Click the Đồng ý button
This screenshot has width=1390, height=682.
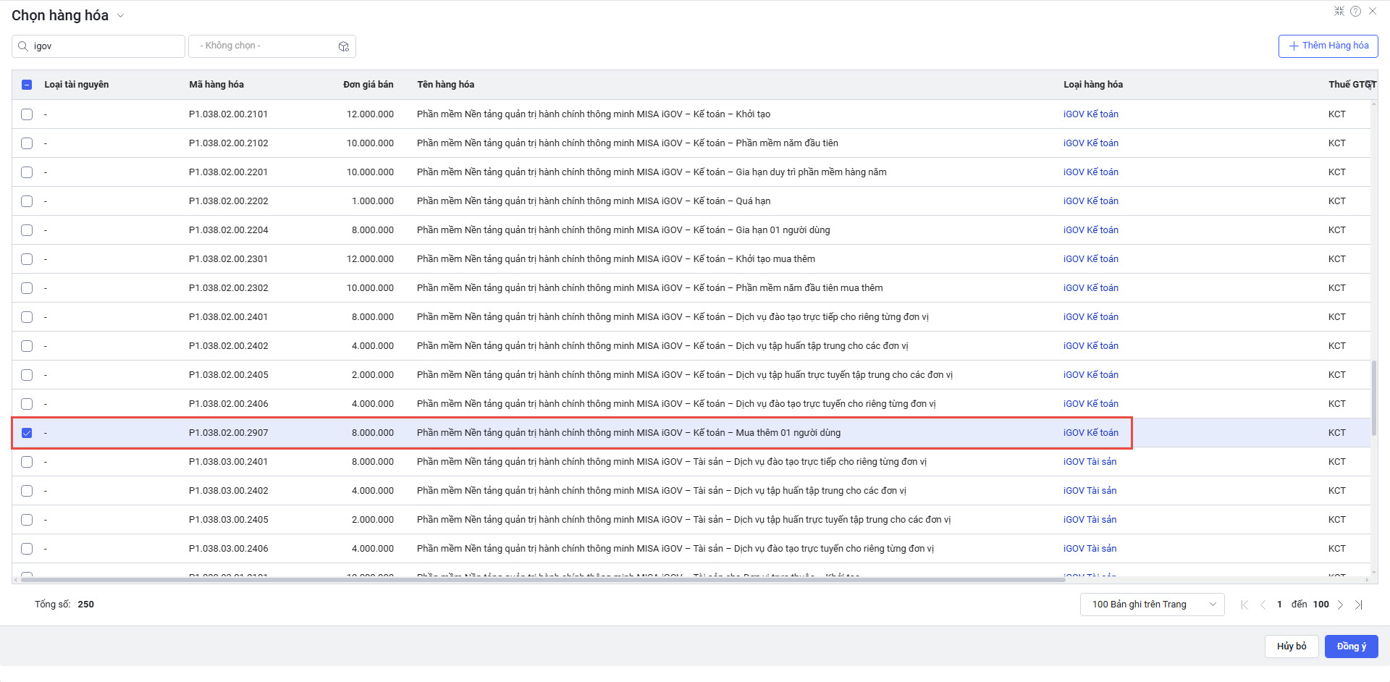coord(1351,647)
